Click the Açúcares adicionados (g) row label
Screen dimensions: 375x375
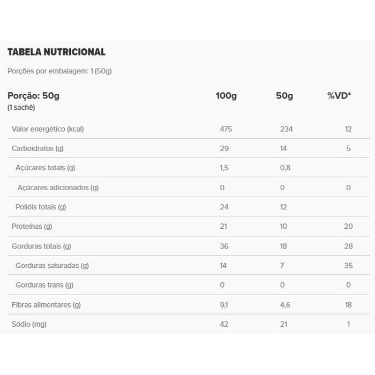pos(58,187)
